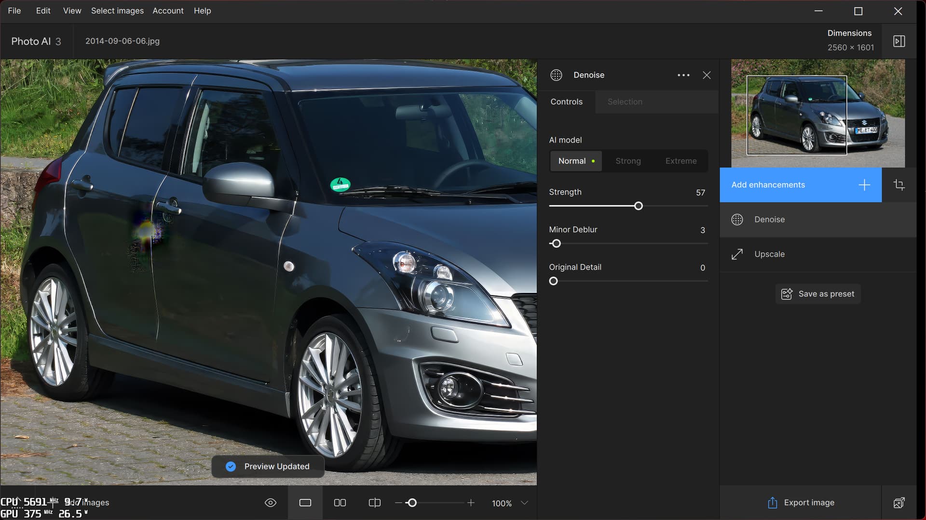Switch AI model to Extreme
The width and height of the screenshot is (926, 520).
681,161
